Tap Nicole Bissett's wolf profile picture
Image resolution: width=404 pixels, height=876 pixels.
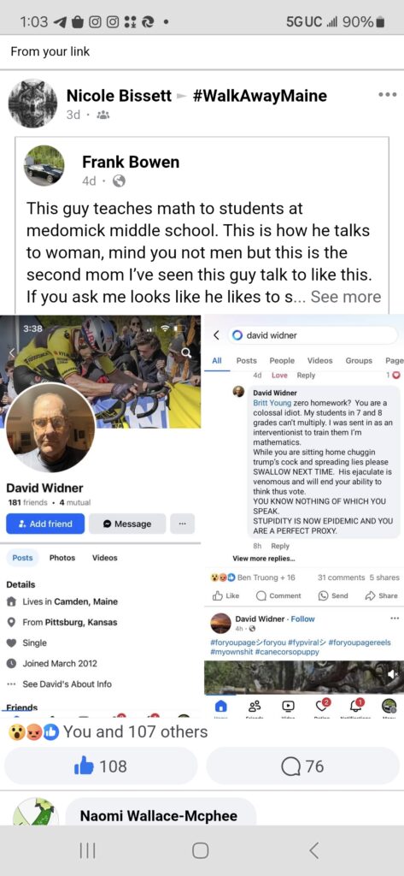coord(33,104)
